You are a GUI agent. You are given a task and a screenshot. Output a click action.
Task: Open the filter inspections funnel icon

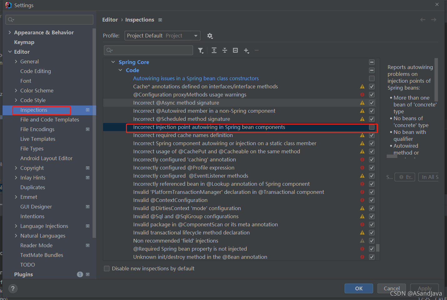pyautogui.click(x=201, y=51)
